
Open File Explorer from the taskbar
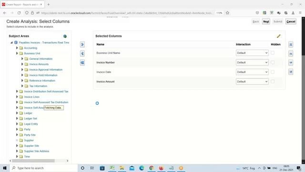[x=122, y=168]
